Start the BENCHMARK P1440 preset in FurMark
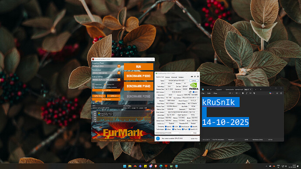The image size is (301, 169). 139,86
